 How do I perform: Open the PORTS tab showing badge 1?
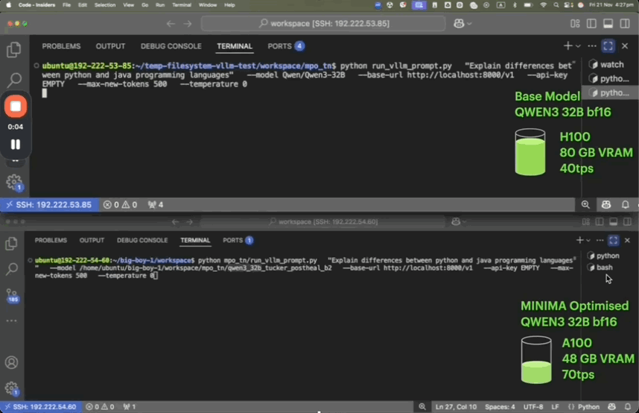(x=238, y=240)
